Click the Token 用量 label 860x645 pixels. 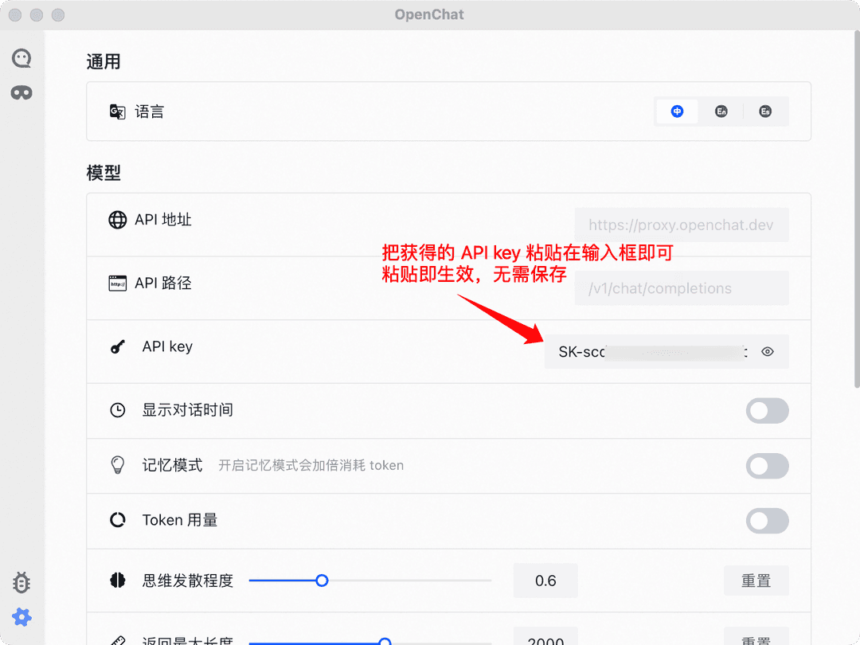coord(180,520)
